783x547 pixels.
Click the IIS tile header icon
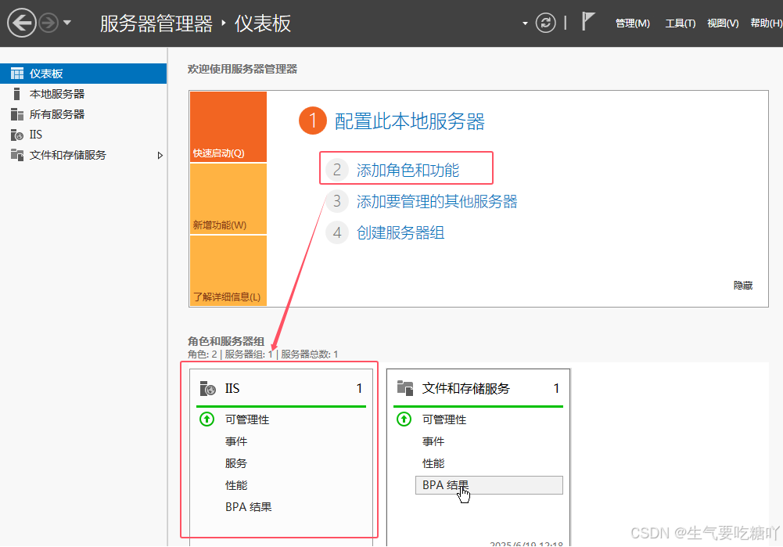[x=207, y=388]
